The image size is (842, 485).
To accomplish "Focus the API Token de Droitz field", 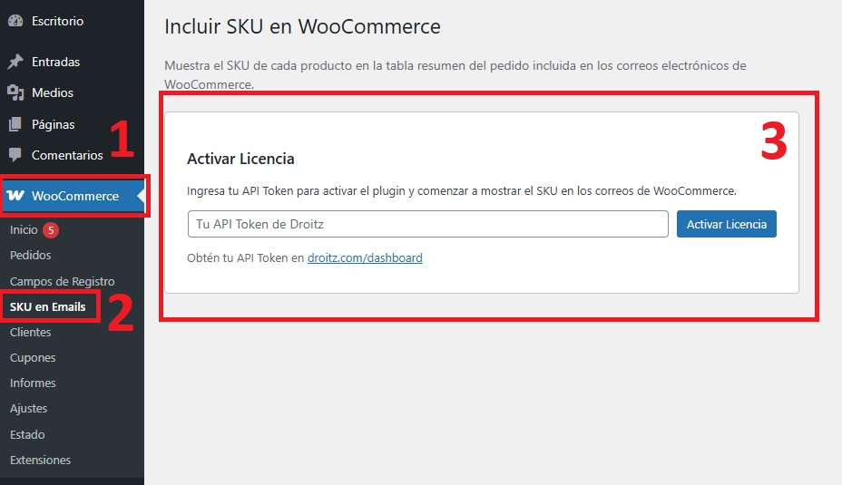I will 427,224.
